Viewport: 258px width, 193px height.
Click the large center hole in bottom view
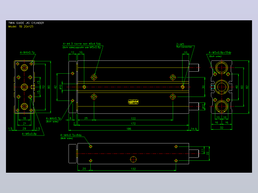coord(133,159)
